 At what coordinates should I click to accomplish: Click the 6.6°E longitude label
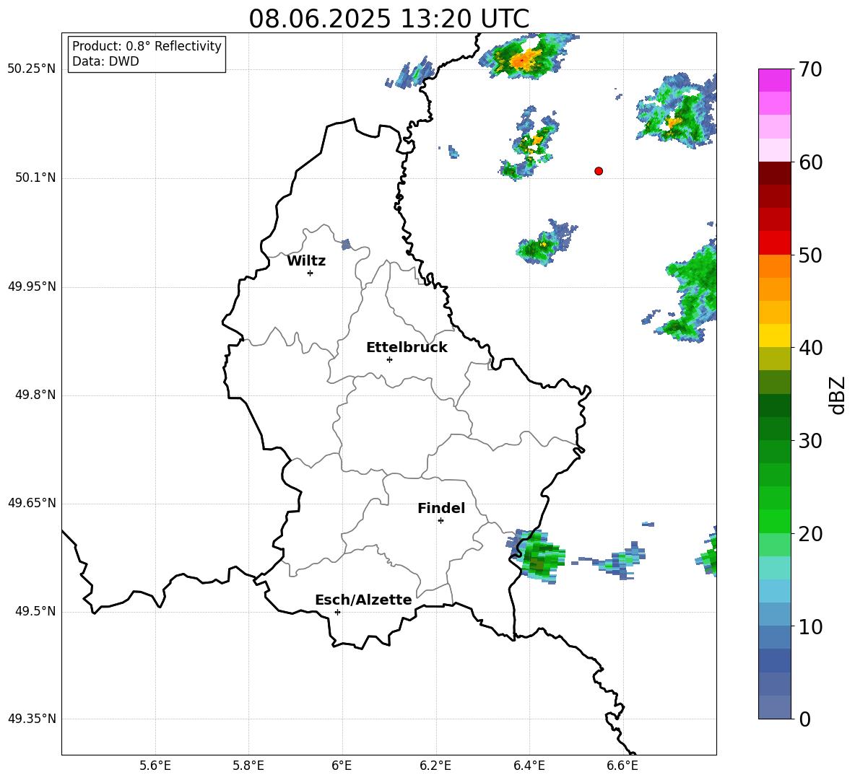(622, 766)
